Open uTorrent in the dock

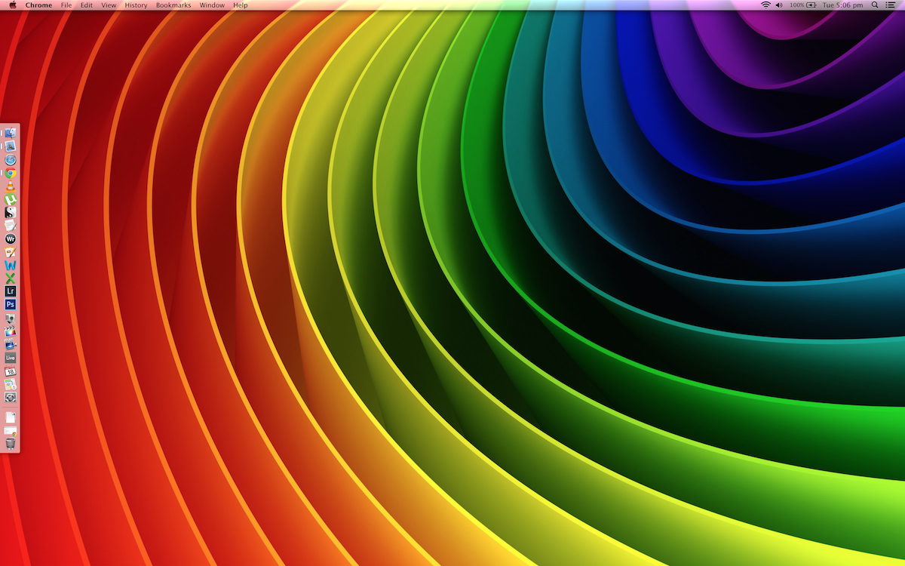[x=11, y=200]
